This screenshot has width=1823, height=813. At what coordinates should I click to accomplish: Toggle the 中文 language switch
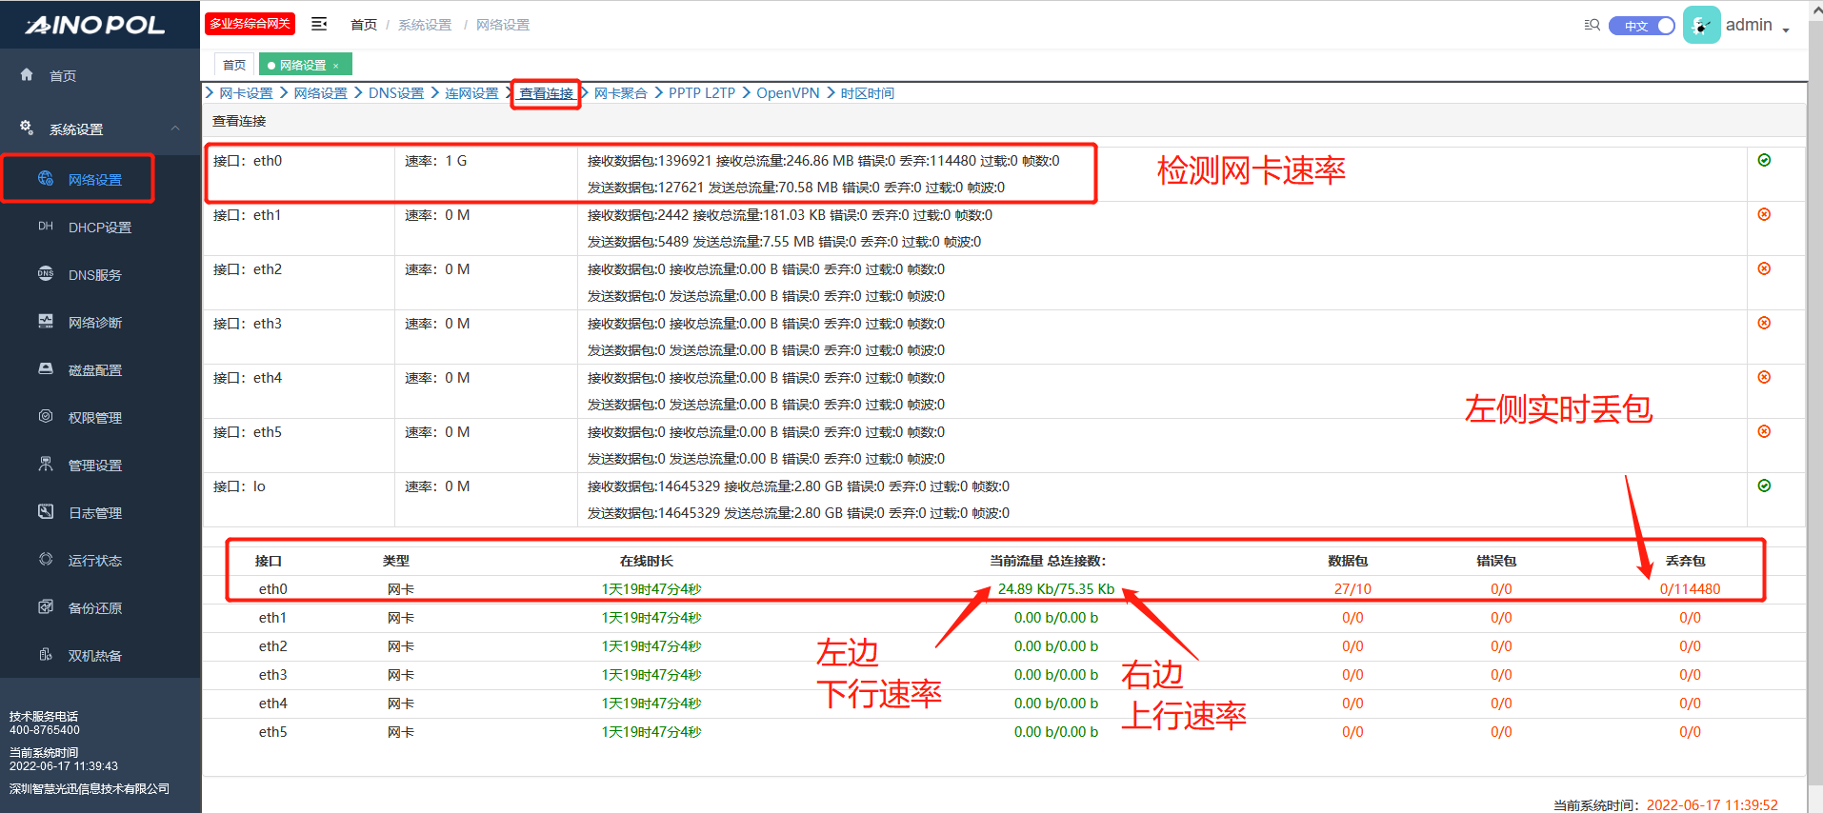click(1641, 26)
